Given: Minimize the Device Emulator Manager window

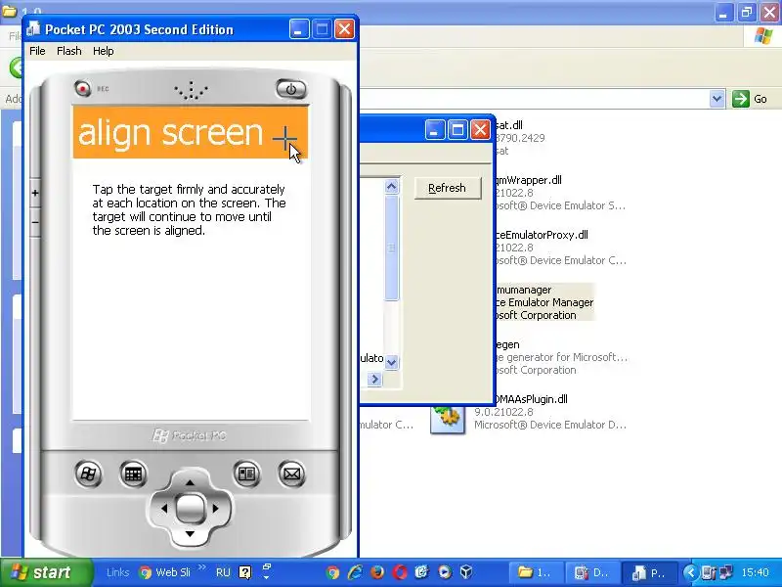Looking at the screenshot, I should pyautogui.click(x=434, y=130).
